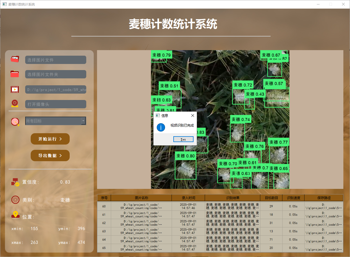
Task: Click the 开始运行 start button
Action: pyautogui.click(x=50, y=139)
